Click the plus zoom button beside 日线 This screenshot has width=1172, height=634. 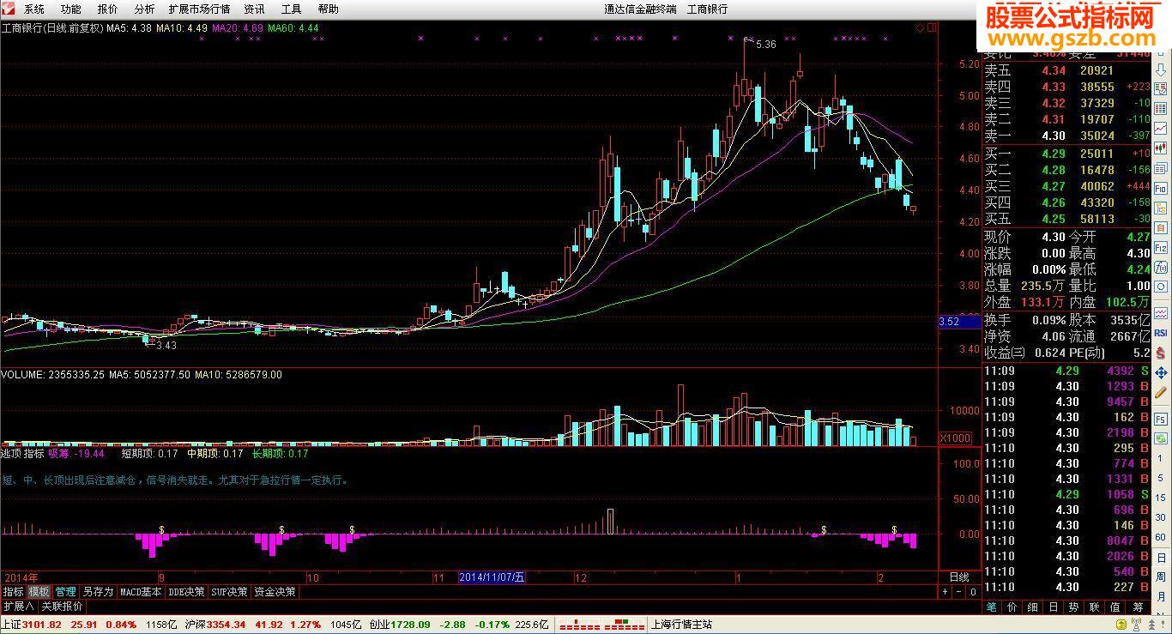(x=945, y=592)
